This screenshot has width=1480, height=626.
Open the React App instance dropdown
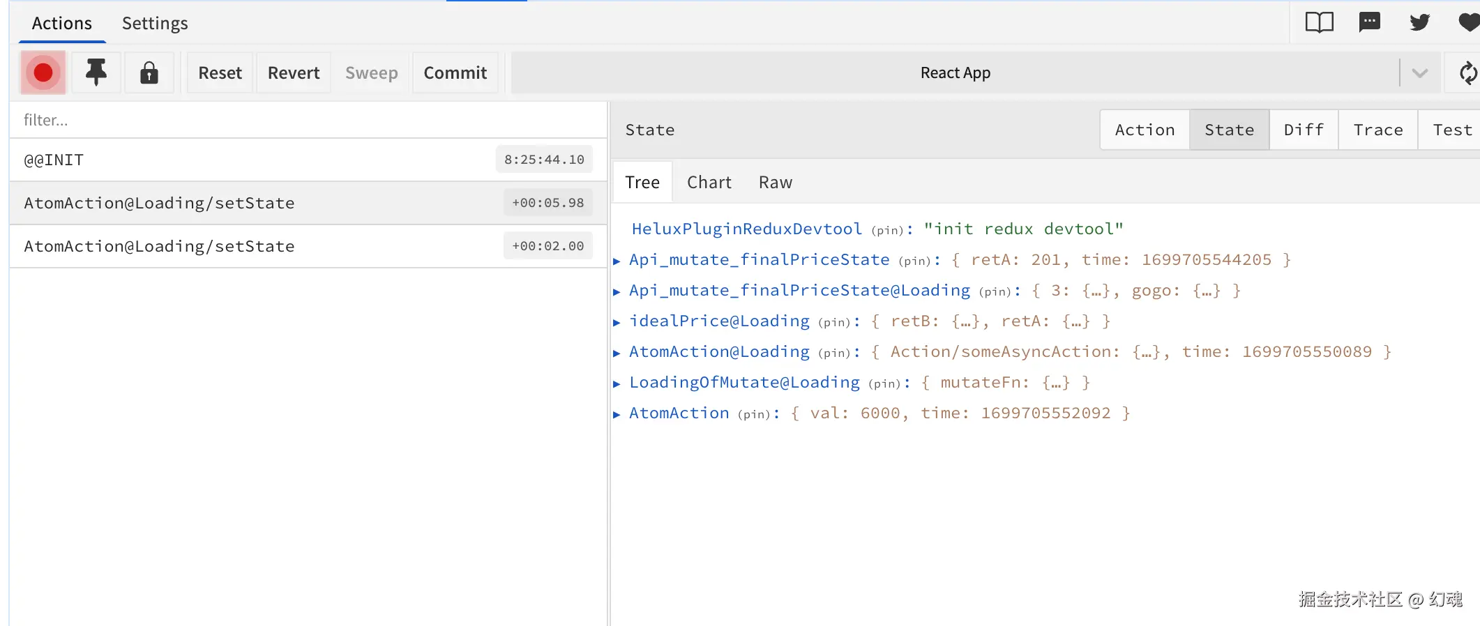click(x=1419, y=72)
